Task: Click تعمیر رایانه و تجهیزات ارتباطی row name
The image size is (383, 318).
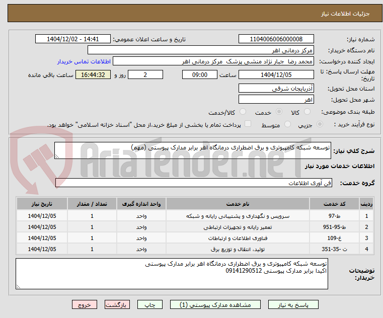Action: click(x=238, y=227)
